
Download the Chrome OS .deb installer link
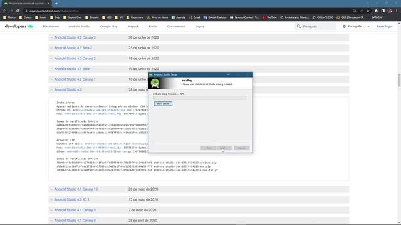[102, 110]
